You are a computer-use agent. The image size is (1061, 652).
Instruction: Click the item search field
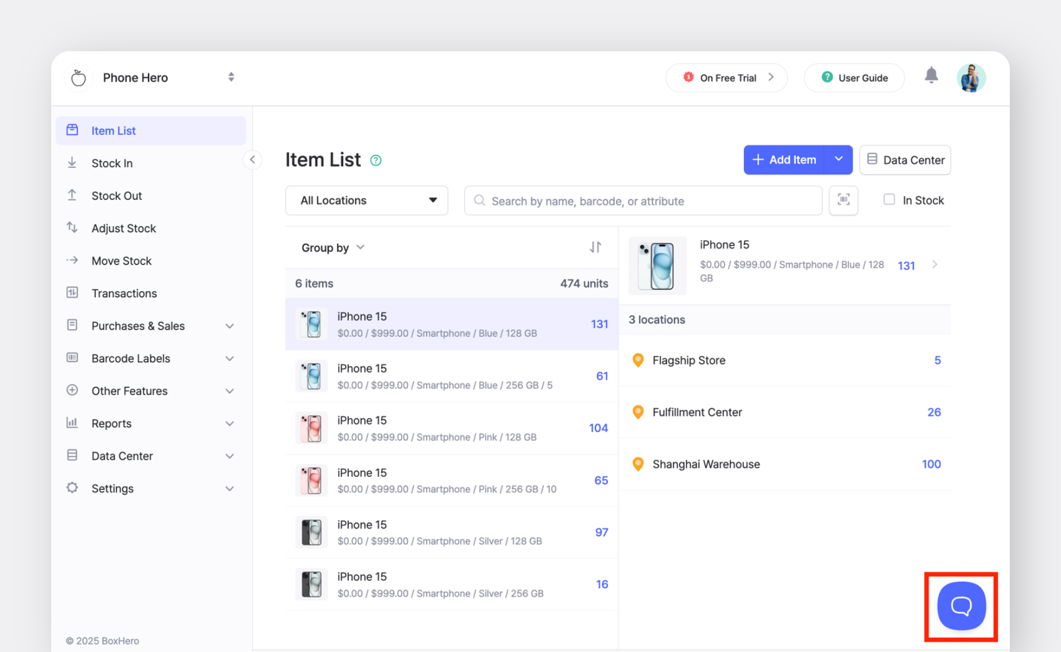(643, 201)
